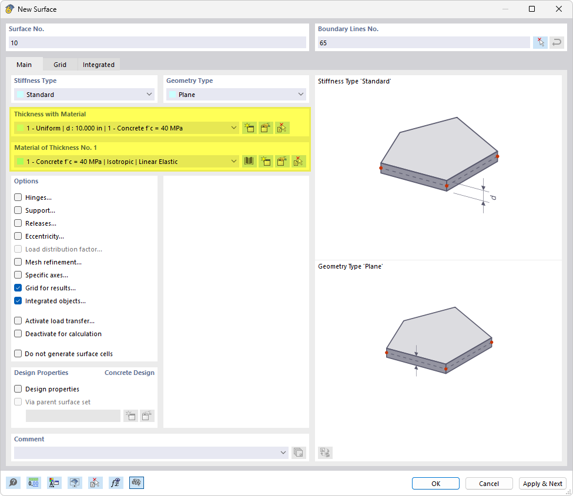Image resolution: width=573 pixels, height=496 pixels.
Task: Click the Concrete Design label
Action: (129, 373)
